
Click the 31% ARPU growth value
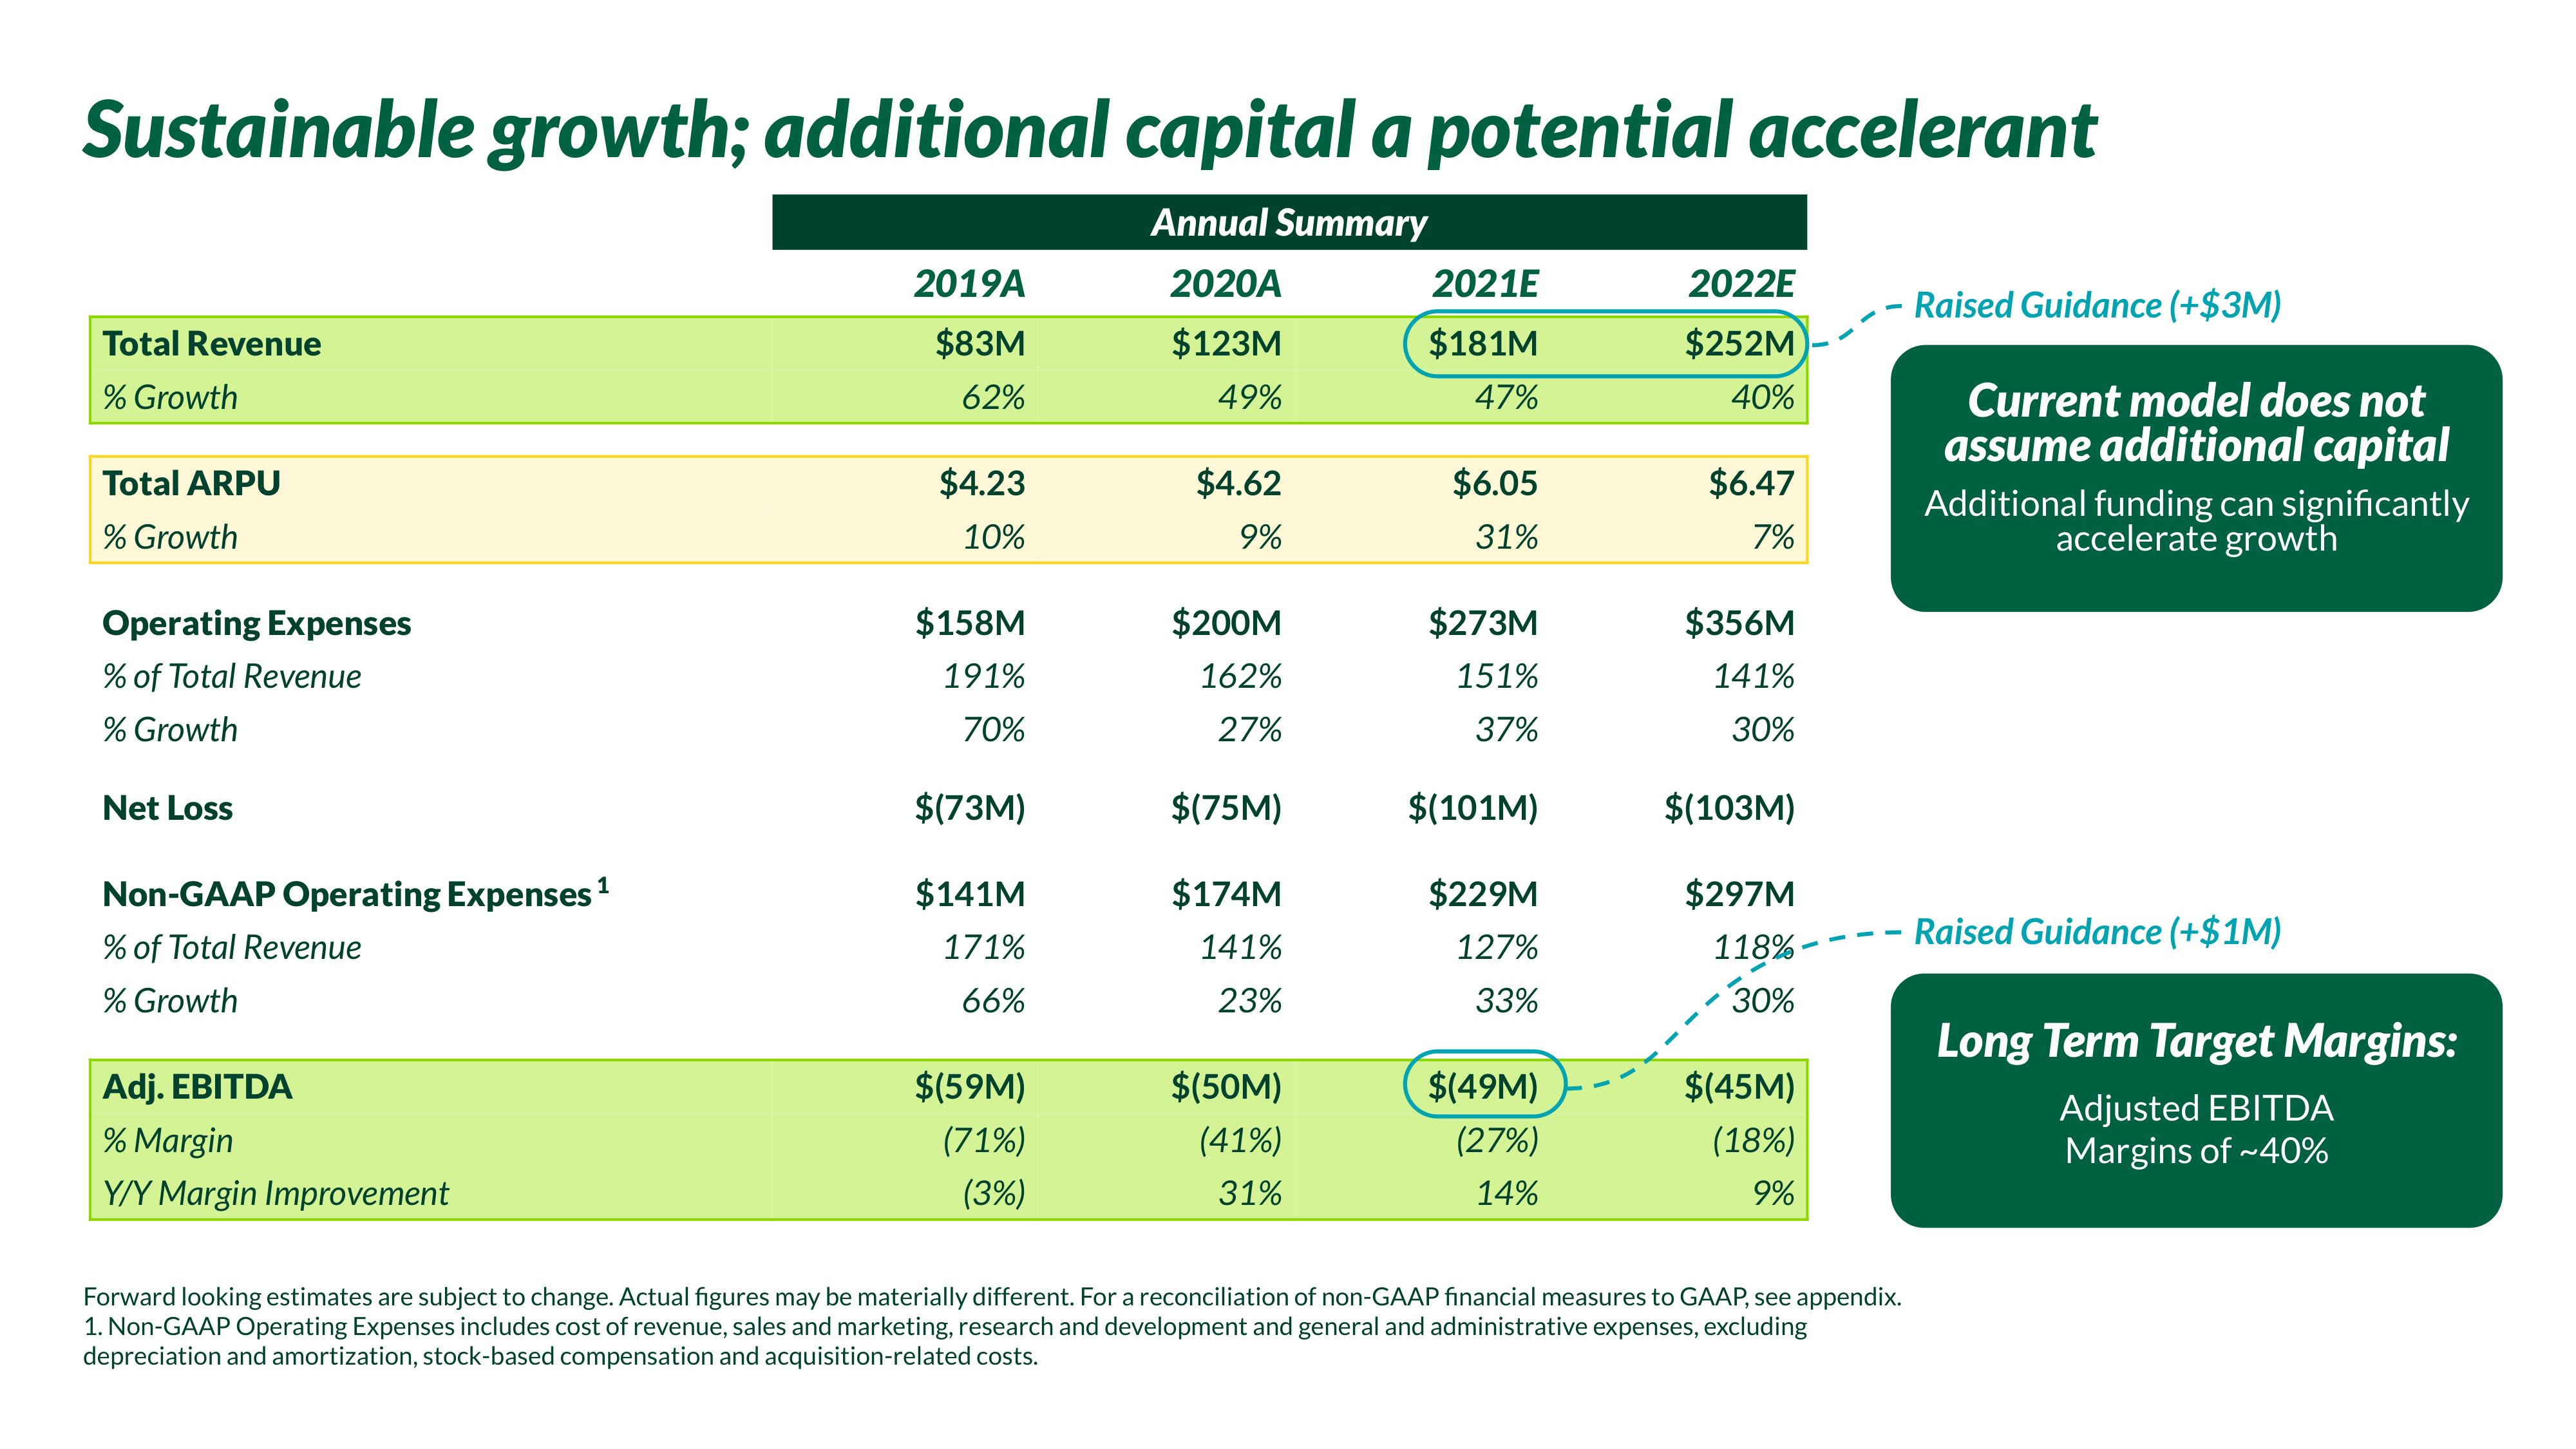1506,538
